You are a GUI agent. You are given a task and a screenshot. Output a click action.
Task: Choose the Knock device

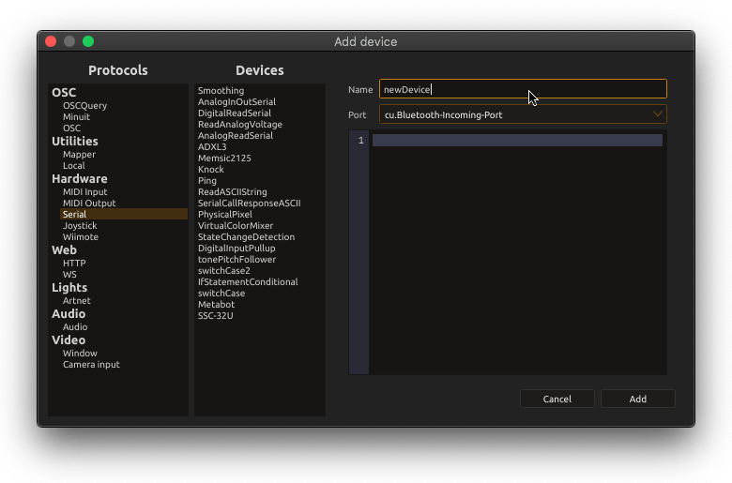(x=210, y=170)
